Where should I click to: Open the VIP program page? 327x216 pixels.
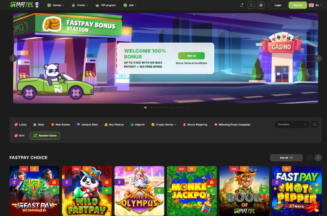click(105, 5)
